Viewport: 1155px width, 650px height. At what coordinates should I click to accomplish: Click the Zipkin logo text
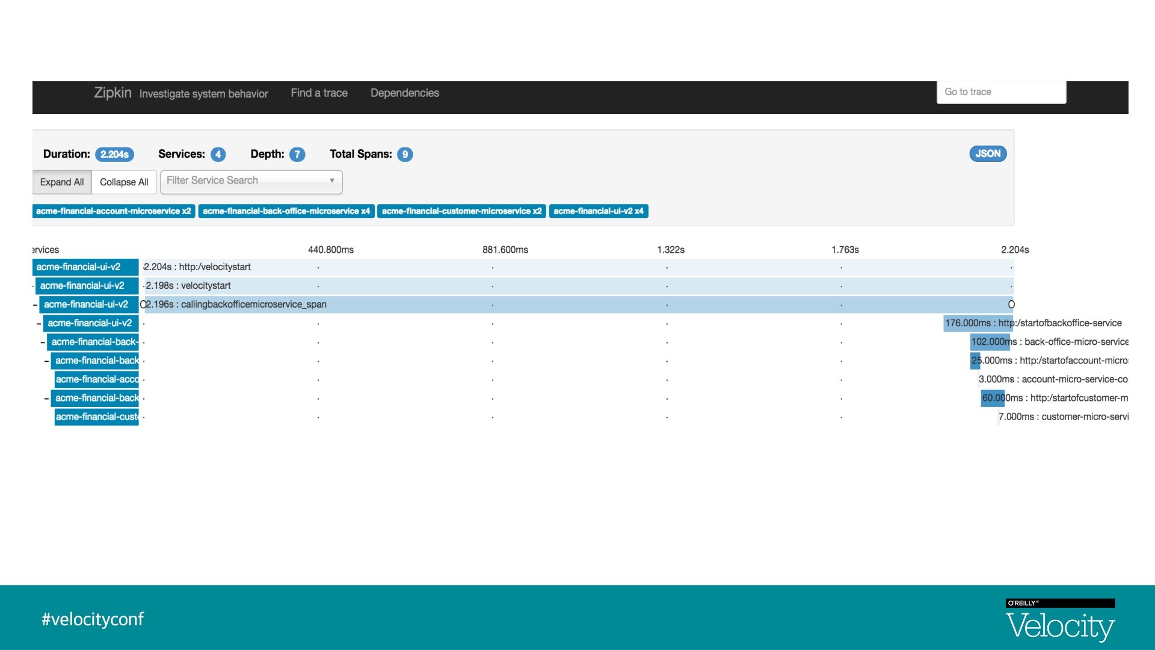click(x=112, y=93)
